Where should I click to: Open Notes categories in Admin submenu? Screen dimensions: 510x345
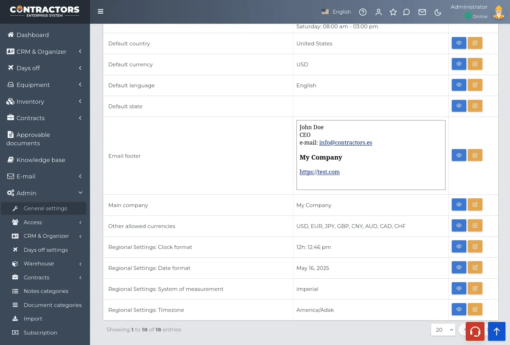coord(46,291)
